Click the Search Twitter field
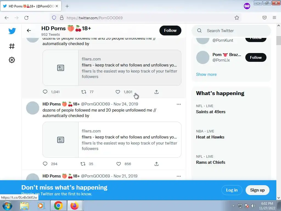 pos(231,31)
